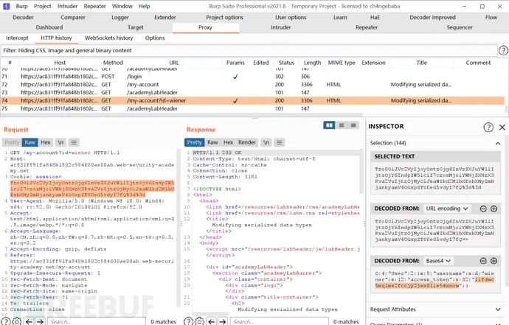
Task: Open request search help icon at bottom
Action: pyautogui.click(x=5, y=321)
